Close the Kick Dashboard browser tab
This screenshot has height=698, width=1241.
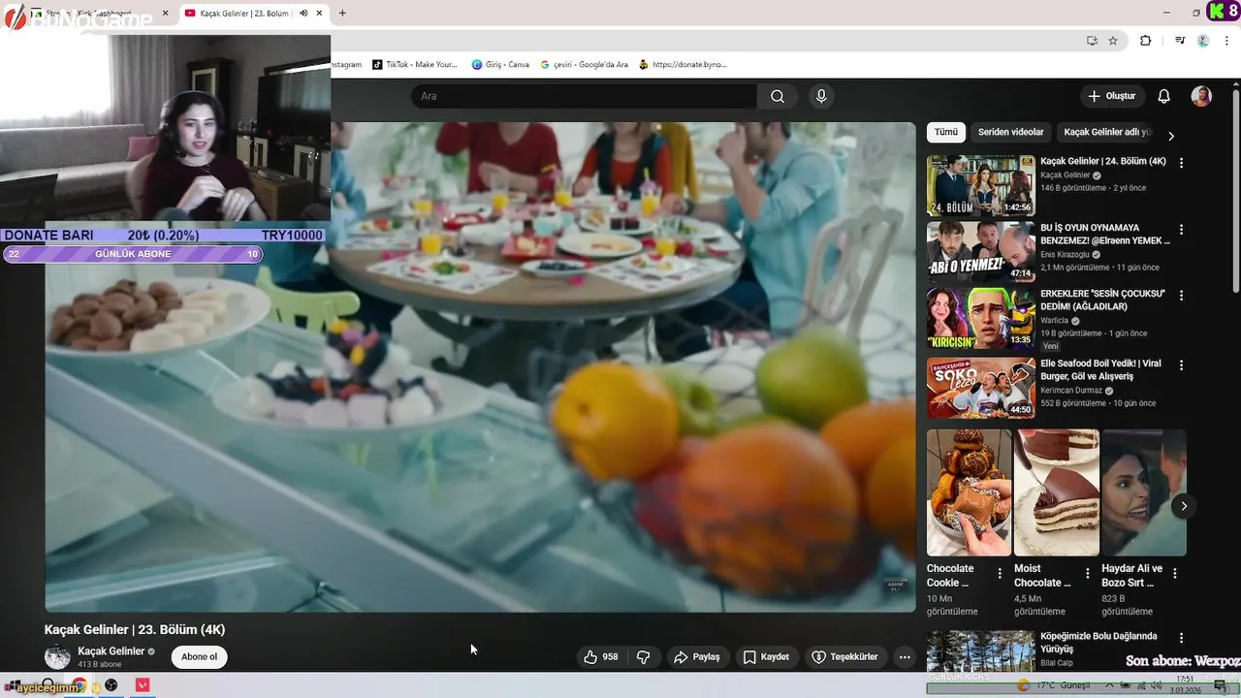pos(165,14)
